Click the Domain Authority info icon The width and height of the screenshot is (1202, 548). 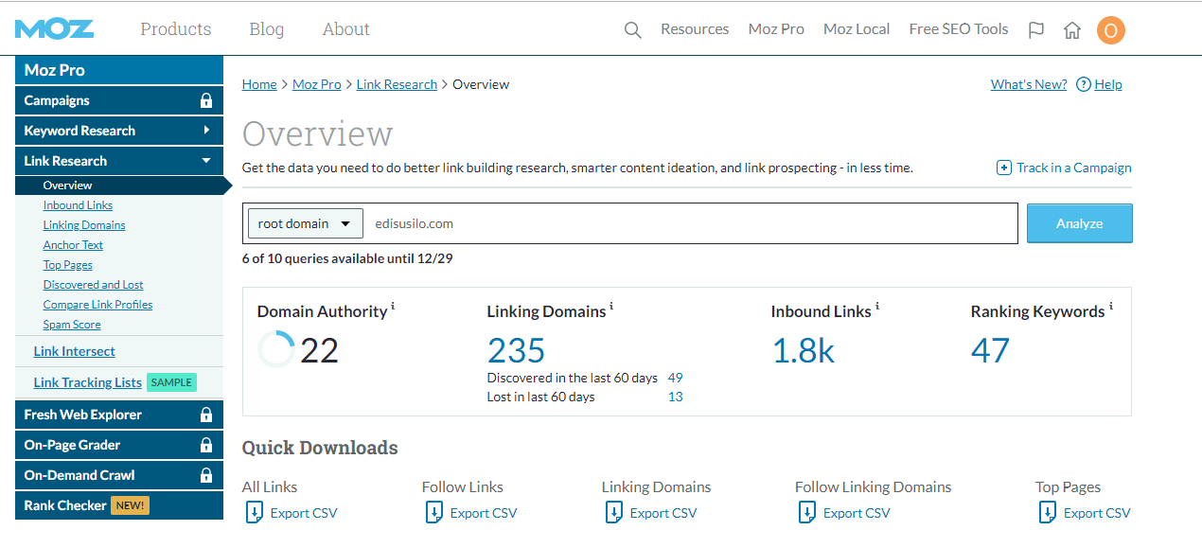pyautogui.click(x=393, y=307)
